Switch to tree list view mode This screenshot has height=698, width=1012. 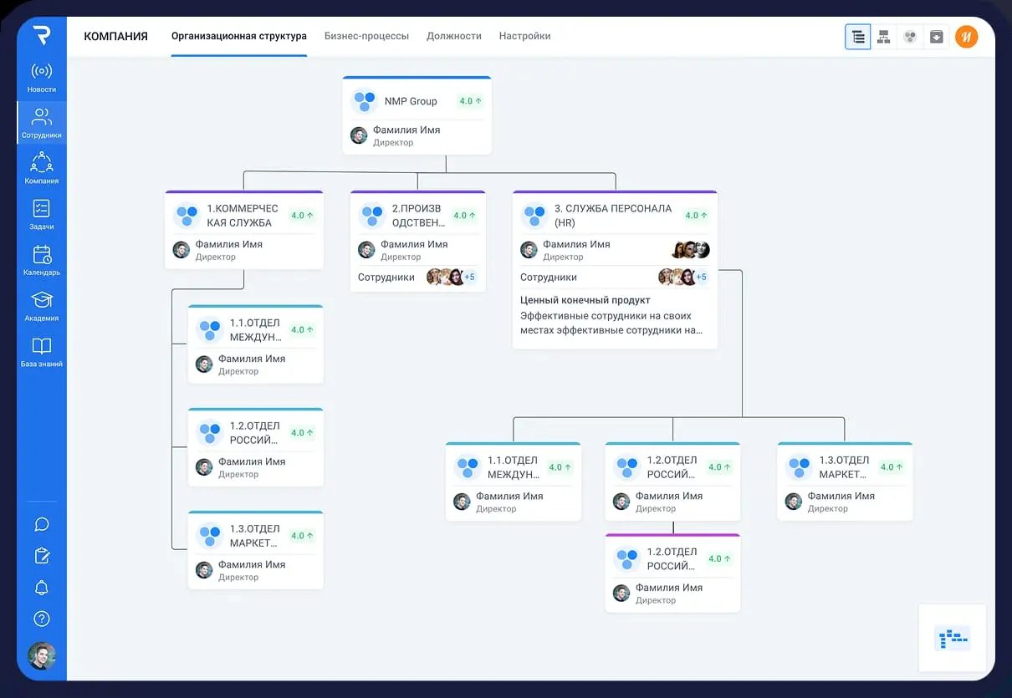point(857,37)
